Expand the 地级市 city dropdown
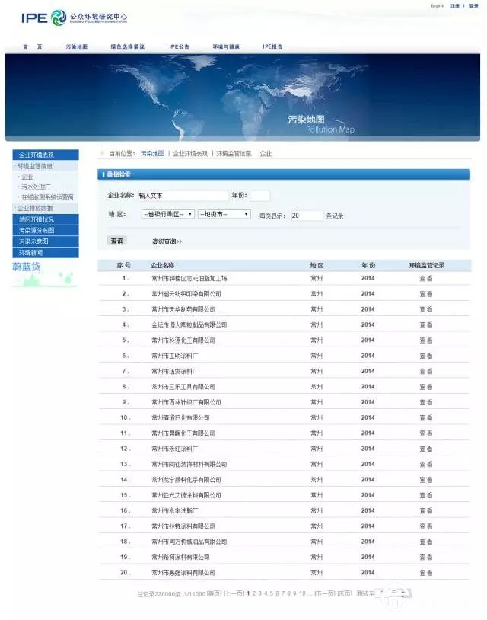Viewport: 487px width, 620px height. click(x=224, y=215)
